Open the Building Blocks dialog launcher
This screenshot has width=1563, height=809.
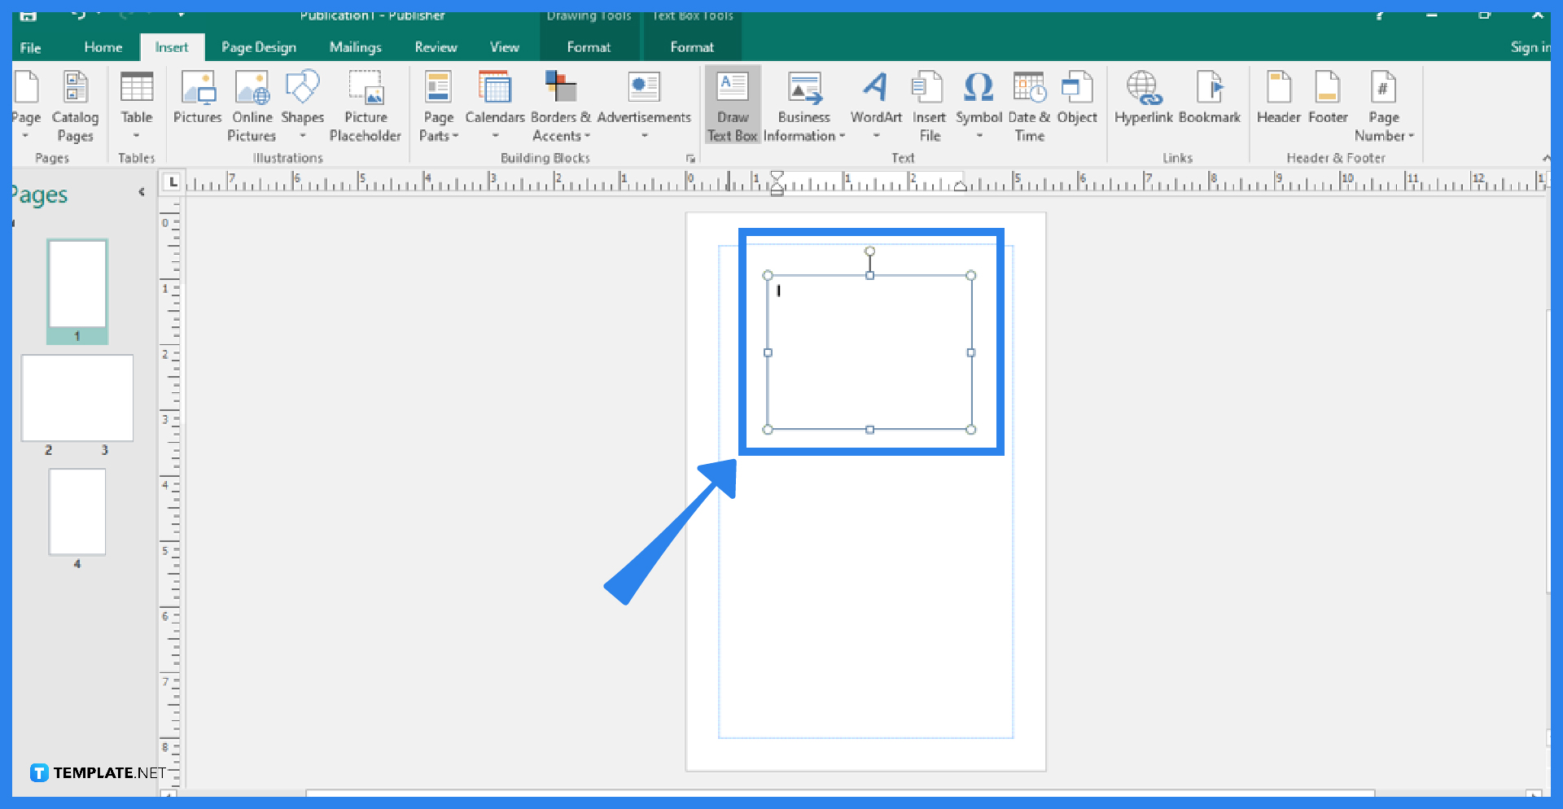[691, 159]
